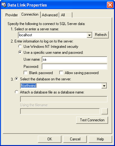The height and width of the screenshot is (146, 115).
Task: Open the Help button
Action: tap(100, 139)
